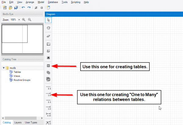Click the zoom in magnifier
Viewport: 183px width, 125px height.
[23, 20]
